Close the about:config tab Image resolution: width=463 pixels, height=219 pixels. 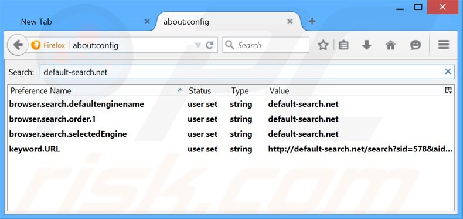[x=290, y=21]
